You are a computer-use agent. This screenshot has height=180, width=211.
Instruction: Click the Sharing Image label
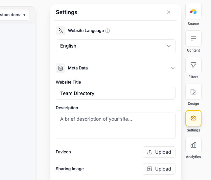coord(70,169)
